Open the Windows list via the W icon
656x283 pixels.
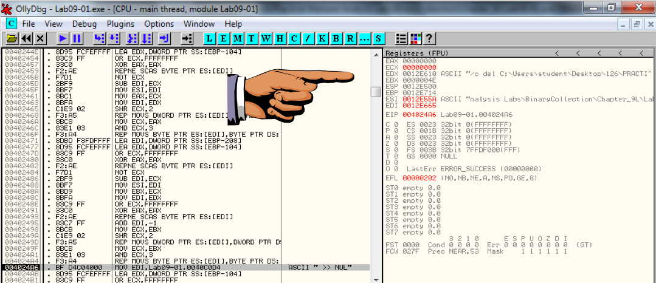pyautogui.click(x=266, y=39)
